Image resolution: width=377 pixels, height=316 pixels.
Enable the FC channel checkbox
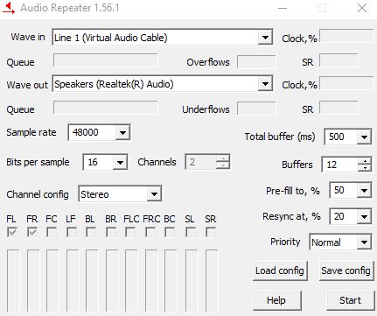52,232
